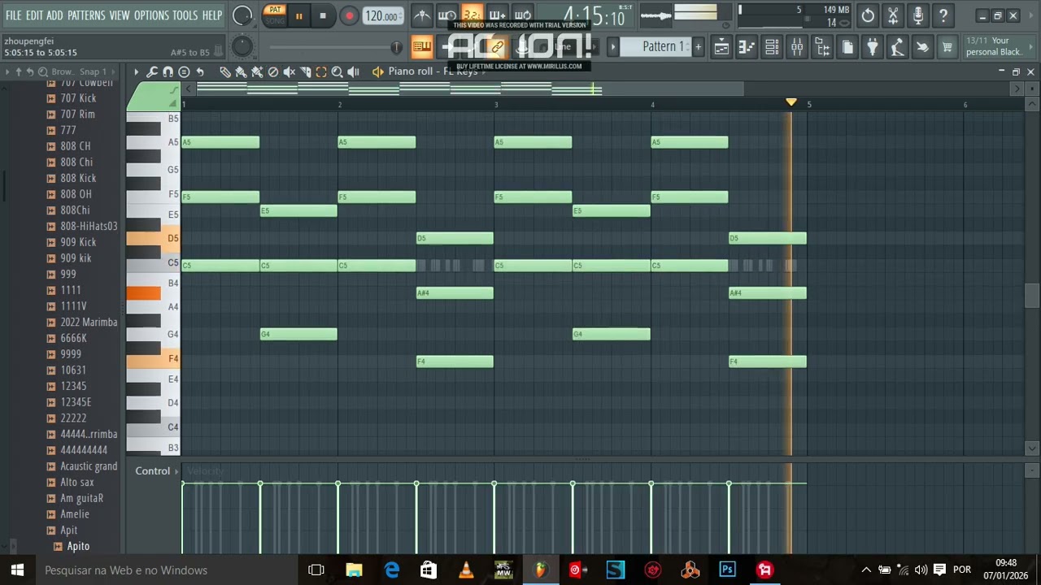Open the browser options menu arrow
The image size is (1041, 585).
(x=7, y=71)
